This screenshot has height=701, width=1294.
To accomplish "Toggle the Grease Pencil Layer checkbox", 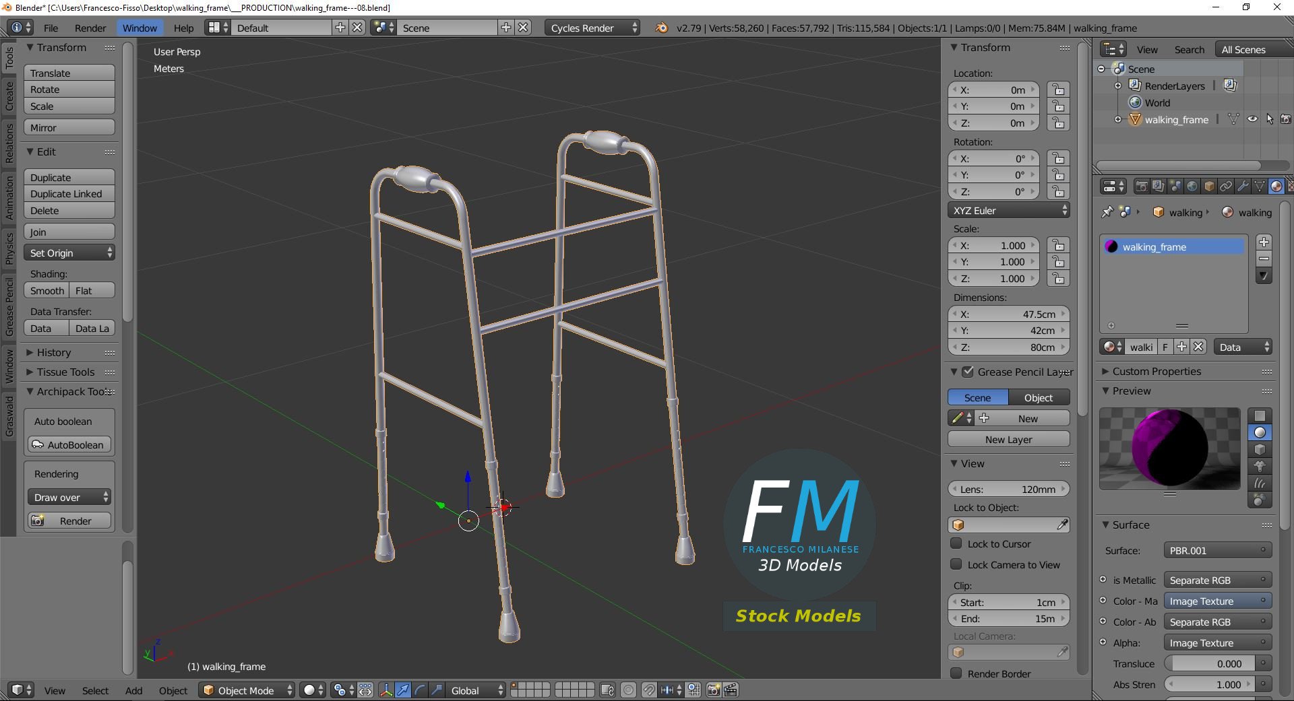I will 968,372.
